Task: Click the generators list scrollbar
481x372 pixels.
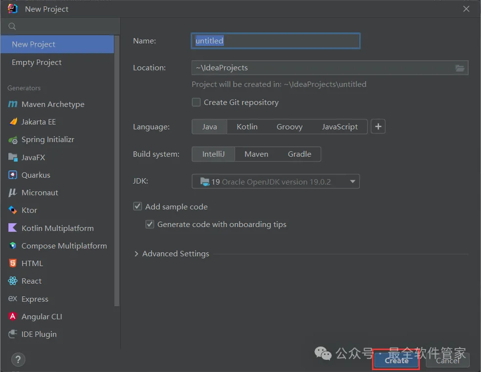Action: (x=116, y=170)
